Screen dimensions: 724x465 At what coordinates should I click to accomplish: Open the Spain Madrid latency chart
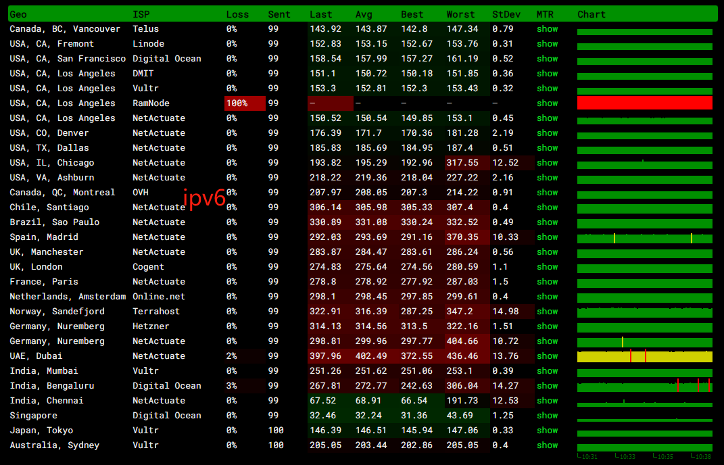tap(645, 239)
